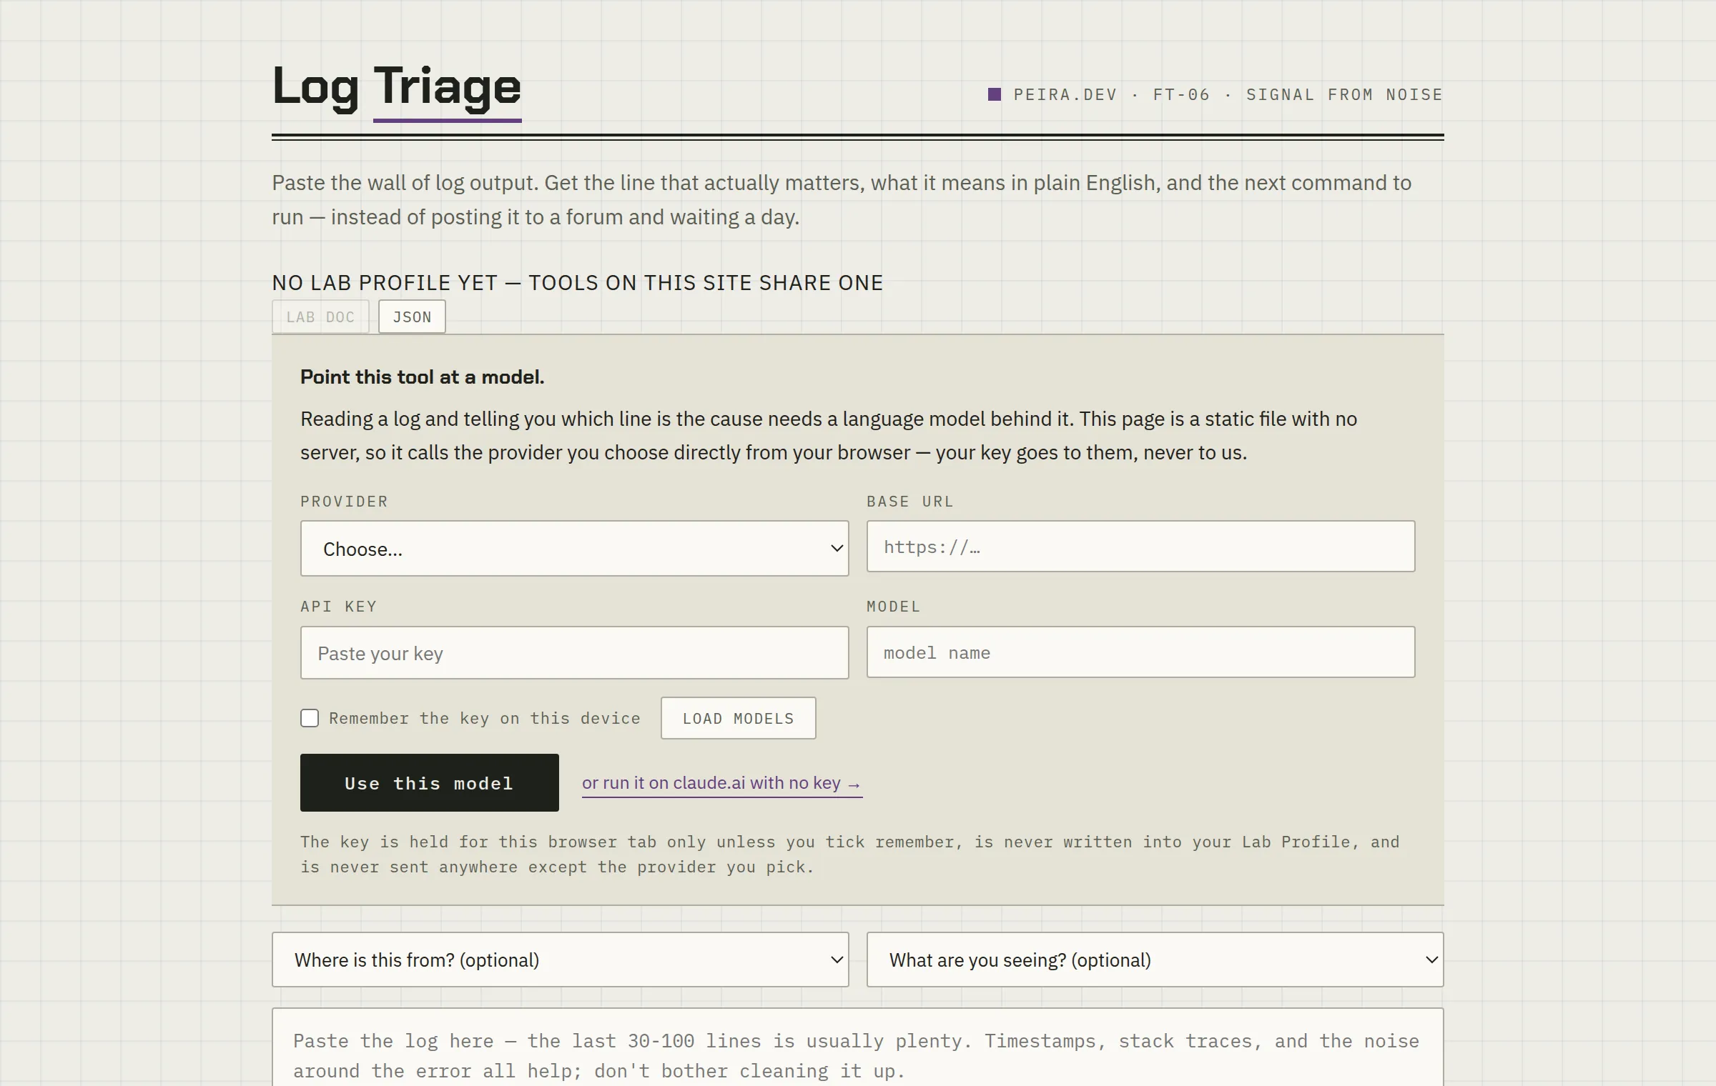Switch to the JSON tab
The height and width of the screenshot is (1086, 1716).
(x=412, y=317)
